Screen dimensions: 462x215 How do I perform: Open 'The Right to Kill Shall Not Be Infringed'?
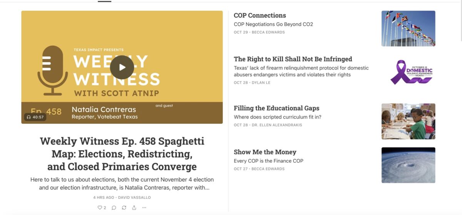[293, 59]
